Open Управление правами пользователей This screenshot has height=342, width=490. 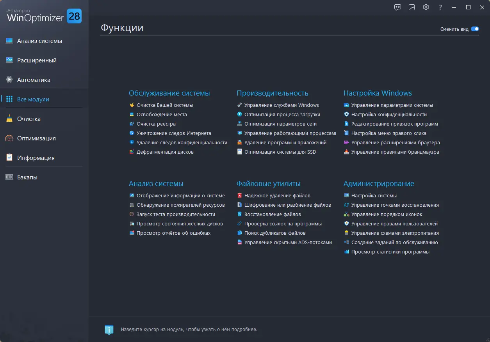click(x=394, y=224)
